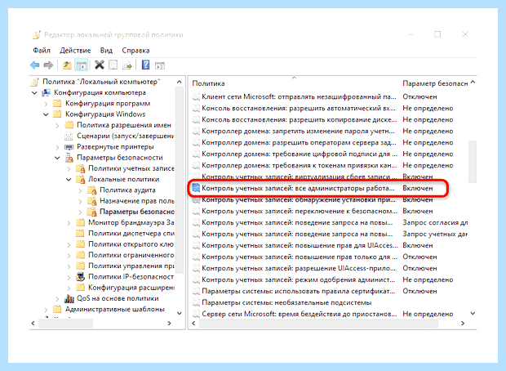The image size is (506, 371).
Task: Click the tree pane scroll-down arrow
Action: pyautogui.click(x=180, y=313)
